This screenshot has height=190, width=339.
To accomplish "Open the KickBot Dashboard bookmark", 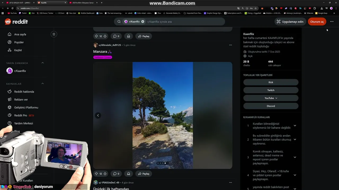I will click(86, 13).
